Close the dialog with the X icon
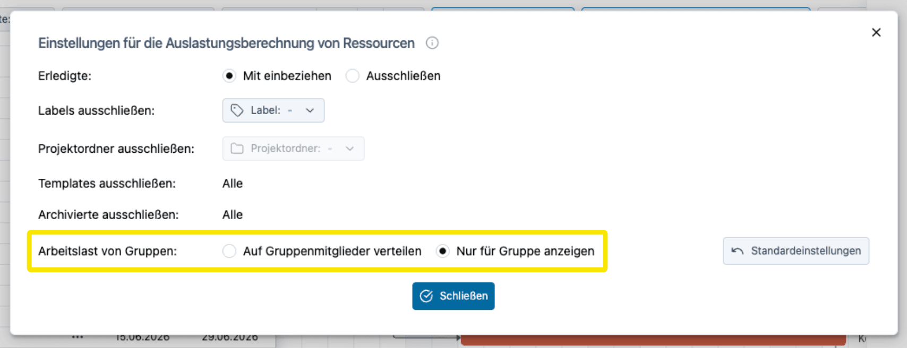907x348 pixels. click(876, 32)
